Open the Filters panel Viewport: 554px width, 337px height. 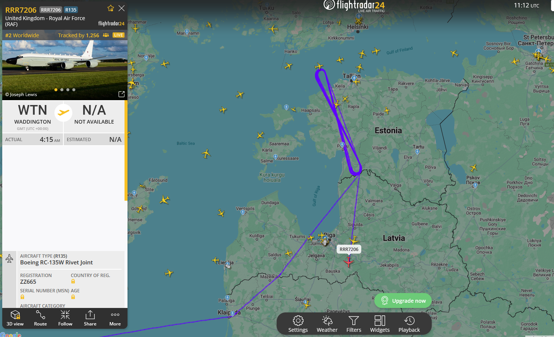[354, 324]
